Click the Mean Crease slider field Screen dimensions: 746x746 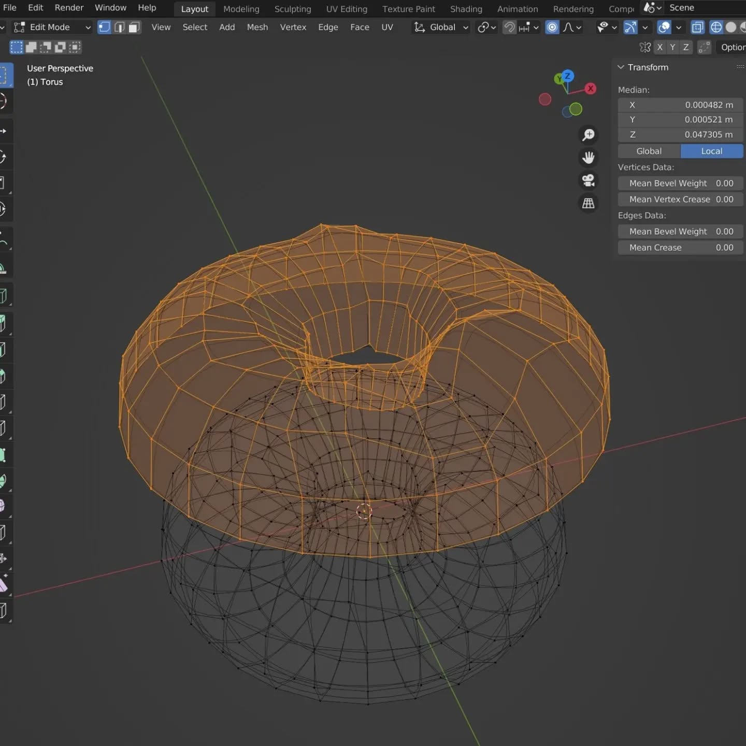point(681,248)
